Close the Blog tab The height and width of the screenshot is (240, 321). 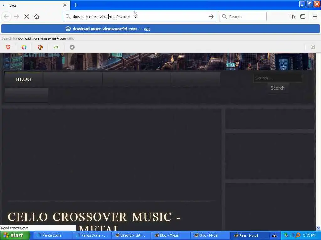65,5
